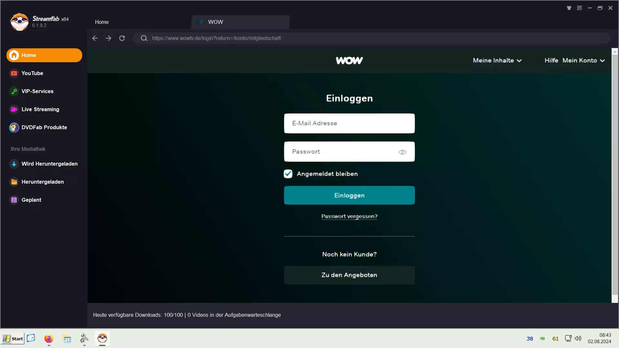
Task: Click the URL address bar
Action: (x=371, y=38)
